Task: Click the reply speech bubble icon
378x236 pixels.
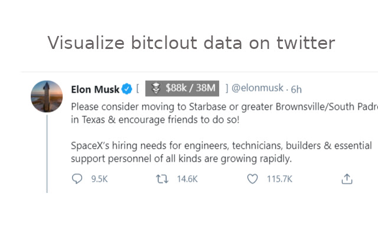Action: tap(77, 179)
